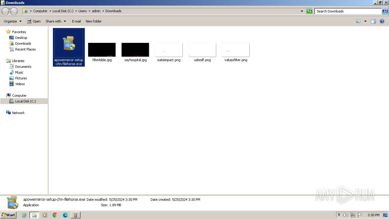The width and height of the screenshot is (389, 219).
Task: Select Computer in navigation pane
Action: coord(19,96)
